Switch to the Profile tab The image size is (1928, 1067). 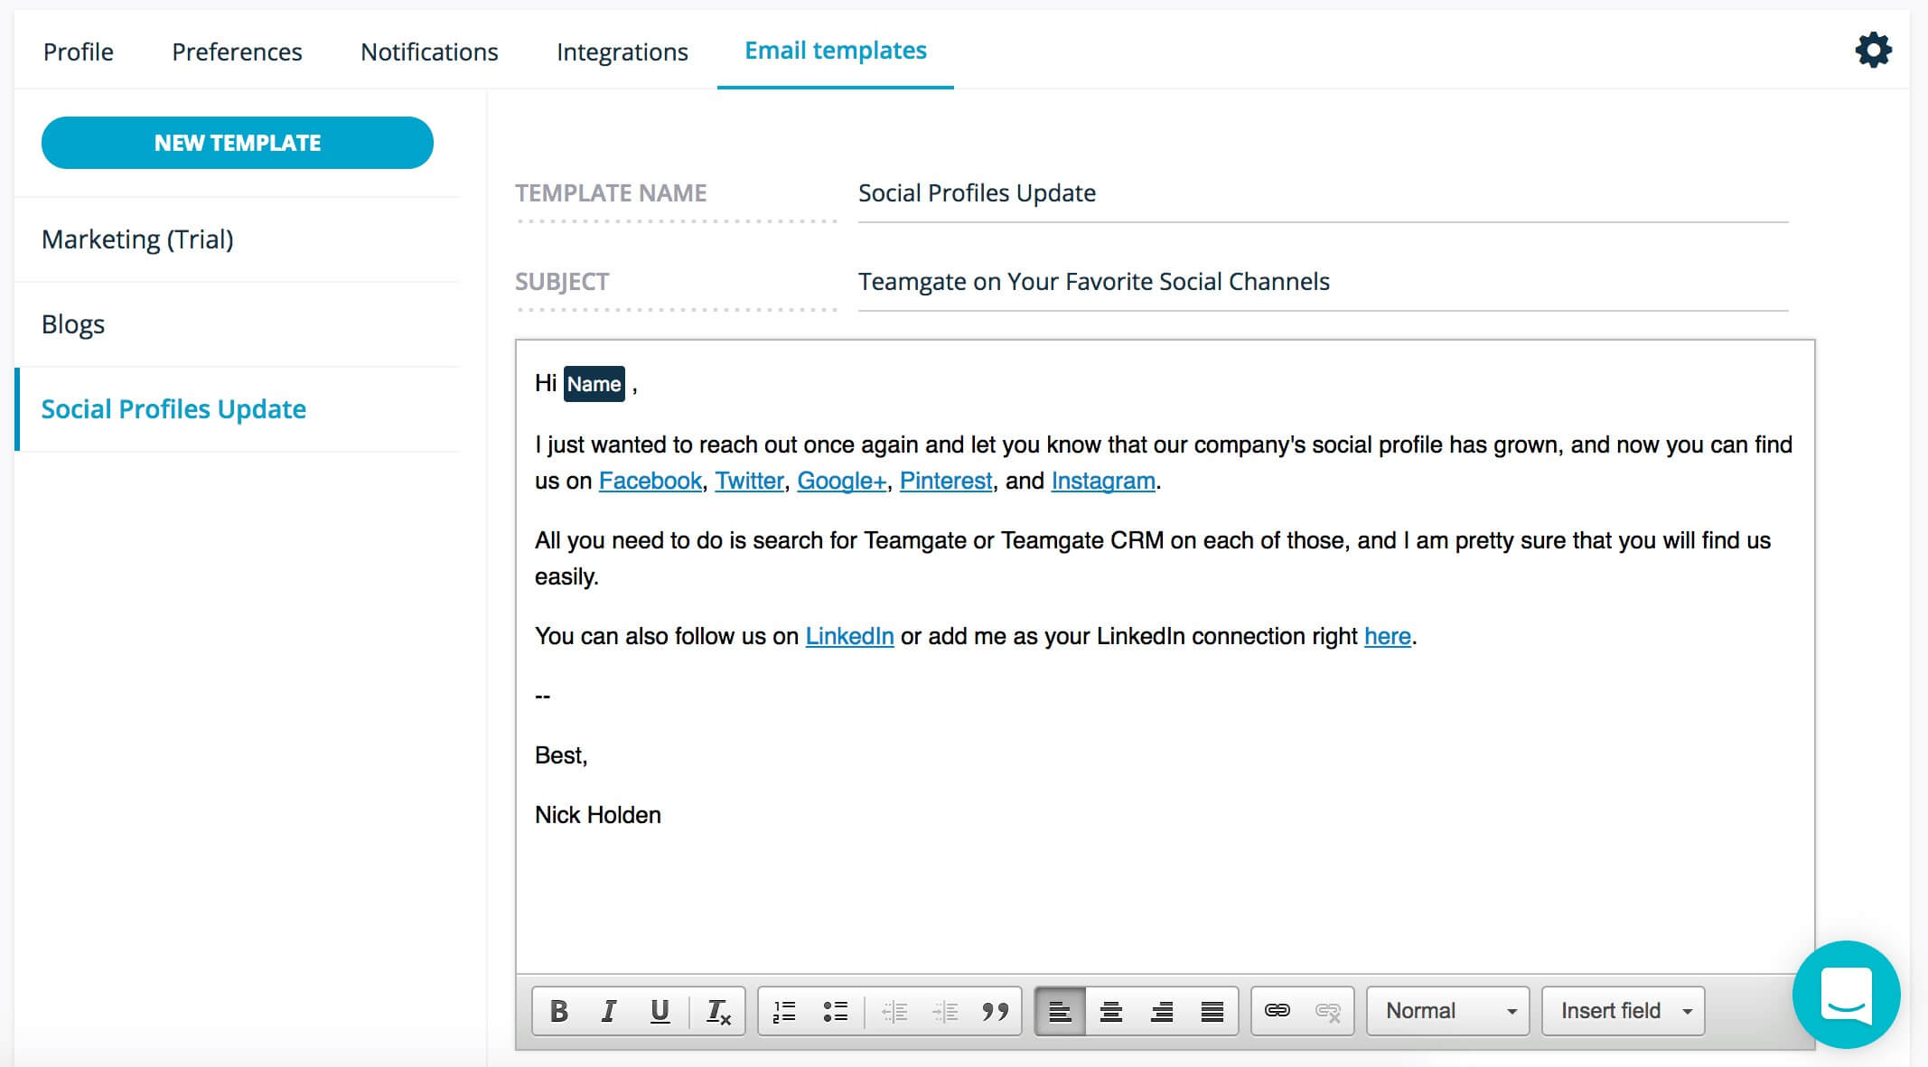(79, 51)
